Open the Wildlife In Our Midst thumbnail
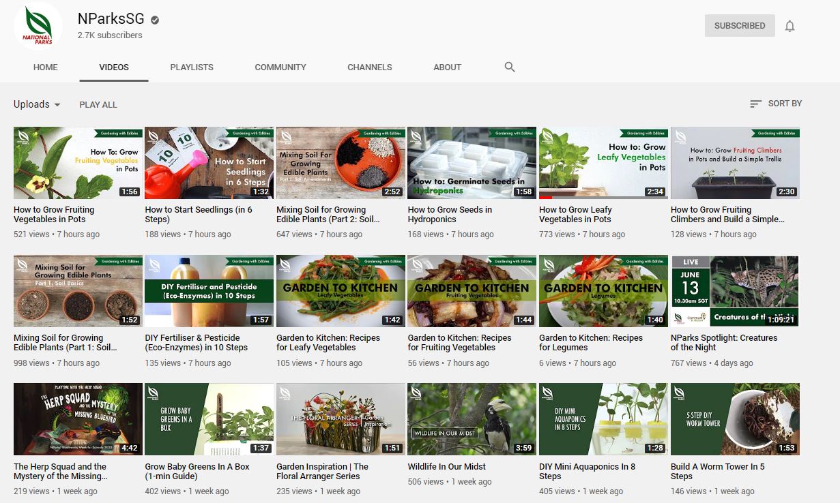 coord(472,419)
